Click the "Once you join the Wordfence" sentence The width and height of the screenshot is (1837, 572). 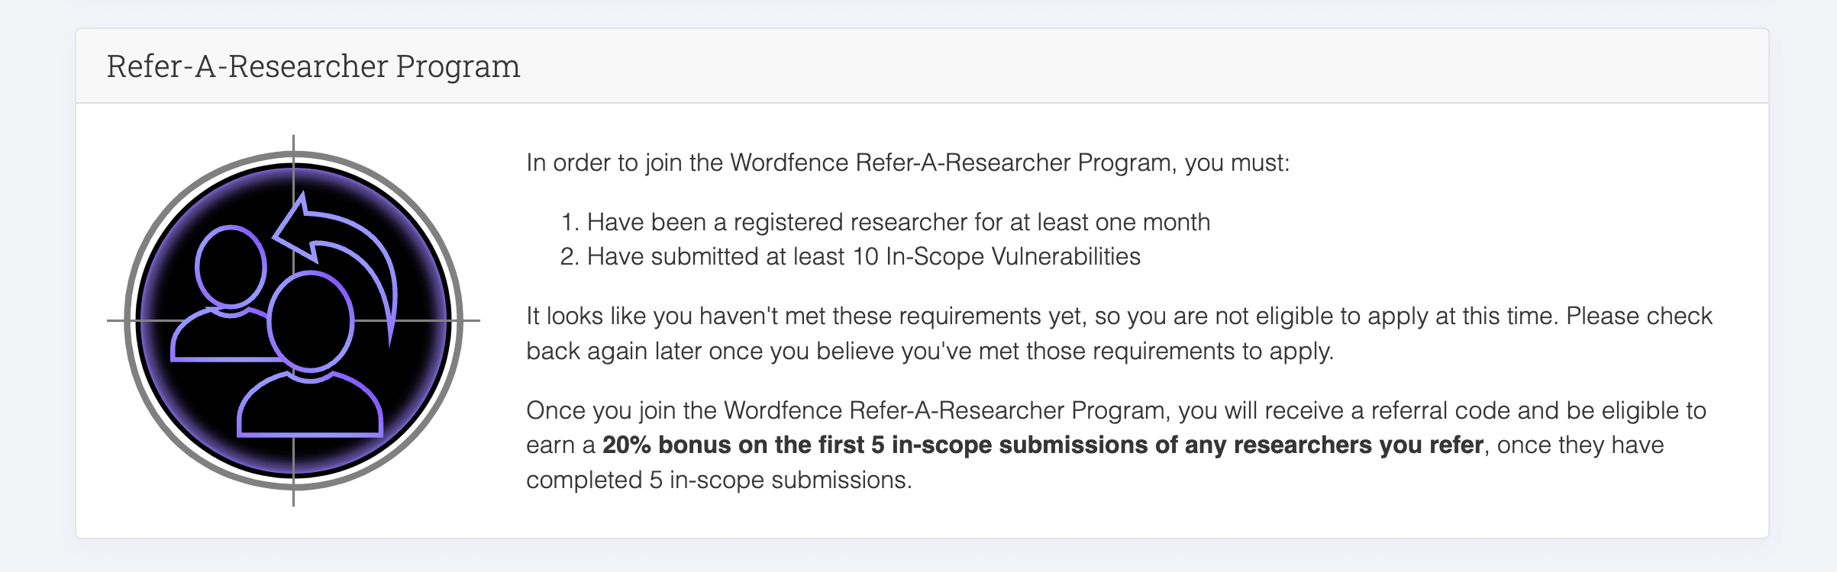(840, 410)
